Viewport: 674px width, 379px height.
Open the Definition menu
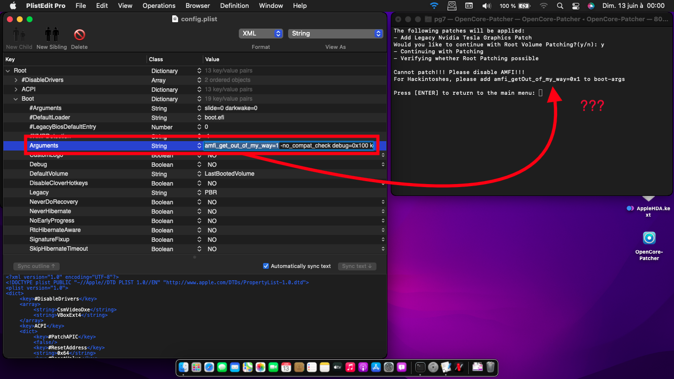point(234,6)
